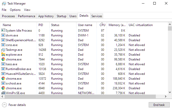Collapse view with Fewer details chevron
The image size is (172, 111).
4,105
